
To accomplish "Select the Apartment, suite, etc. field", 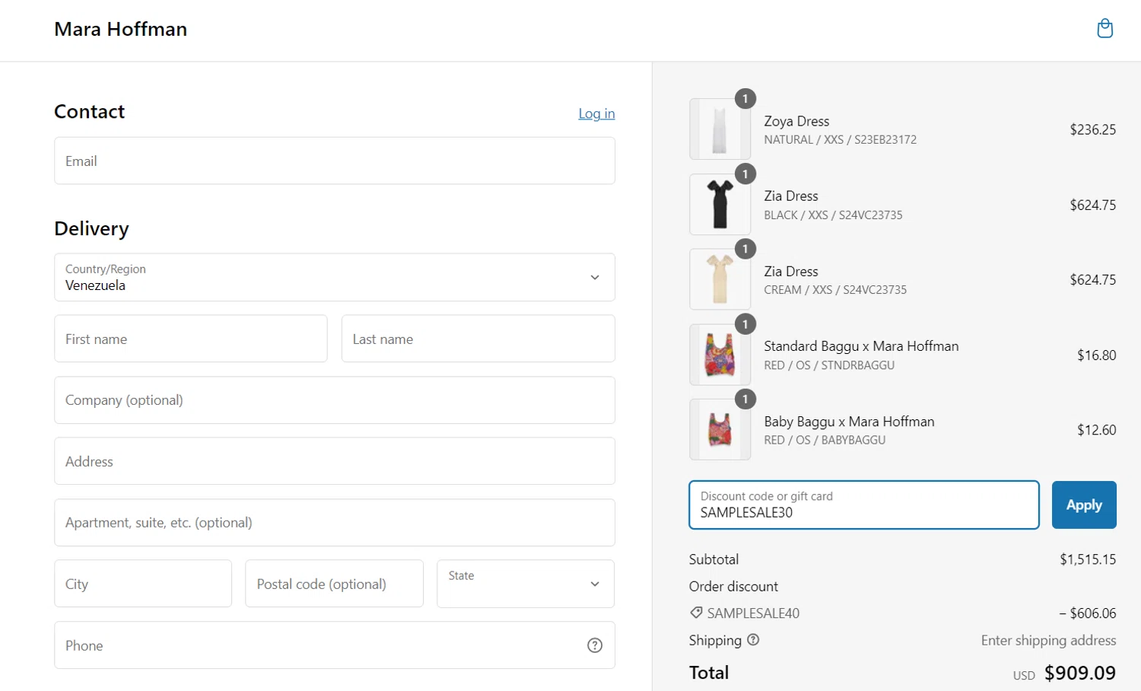I will pos(335,523).
